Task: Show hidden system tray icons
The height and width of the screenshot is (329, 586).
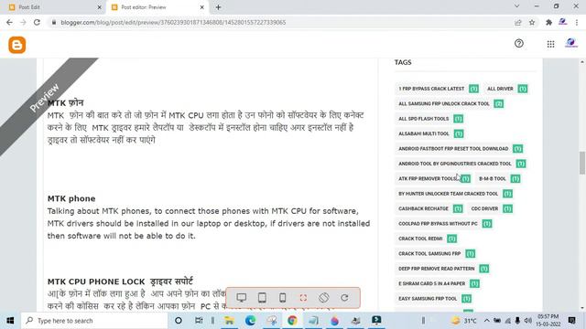Action: [486, 321]
